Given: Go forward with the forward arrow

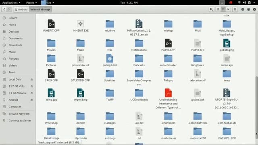Looking at the screenshot, I should click(9, 9).
